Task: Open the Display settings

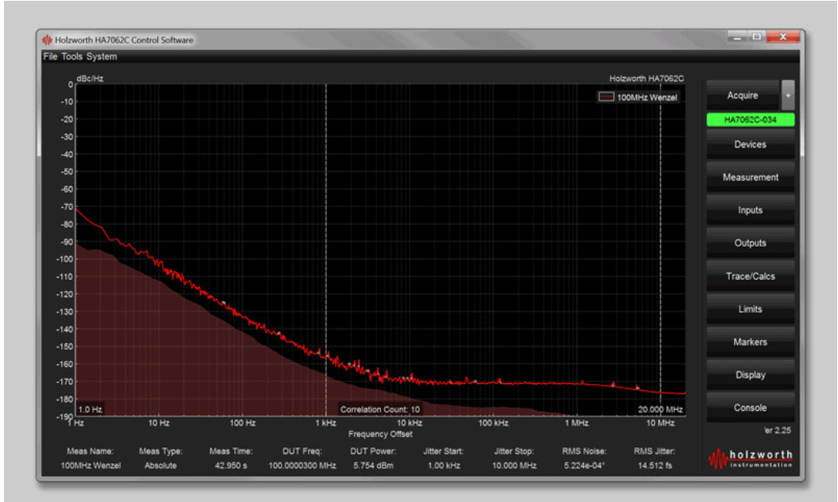Action: [x=751, y=375]
